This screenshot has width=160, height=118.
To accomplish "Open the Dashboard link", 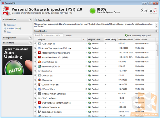I will (x=11, y=25).
